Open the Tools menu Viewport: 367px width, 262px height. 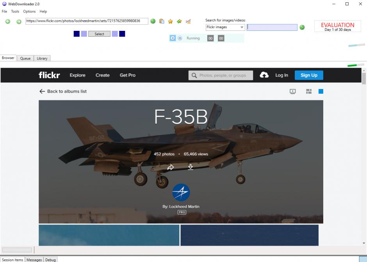(x=15, y=11)
